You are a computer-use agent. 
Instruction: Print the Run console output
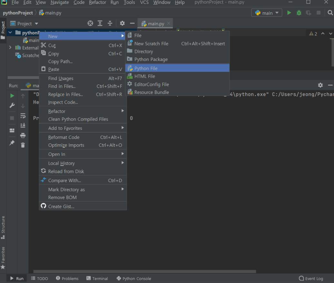[x=23, y=135]
